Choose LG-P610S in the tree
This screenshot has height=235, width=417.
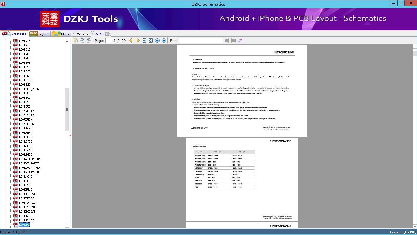click(x=25, y=80)
